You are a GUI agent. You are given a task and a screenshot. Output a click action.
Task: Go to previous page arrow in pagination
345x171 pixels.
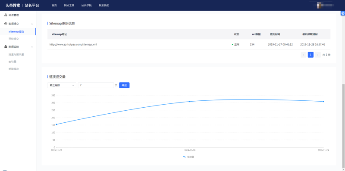coord(304,55)
